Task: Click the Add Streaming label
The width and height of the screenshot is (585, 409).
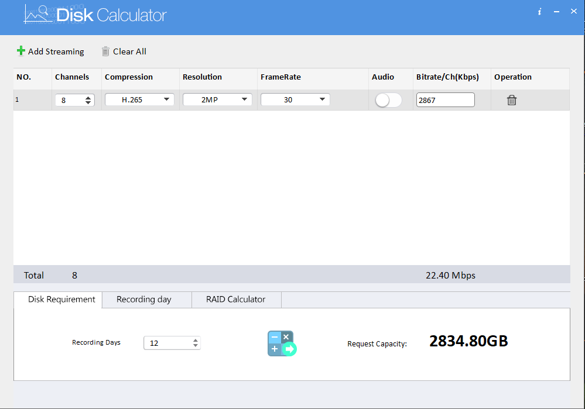Action: coord(56,51)
